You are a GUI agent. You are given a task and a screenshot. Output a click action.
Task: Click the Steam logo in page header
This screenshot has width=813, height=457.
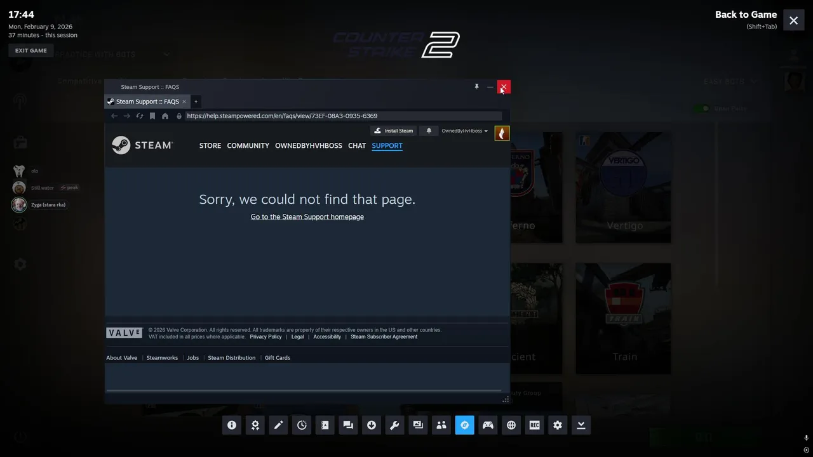point(142,145)
